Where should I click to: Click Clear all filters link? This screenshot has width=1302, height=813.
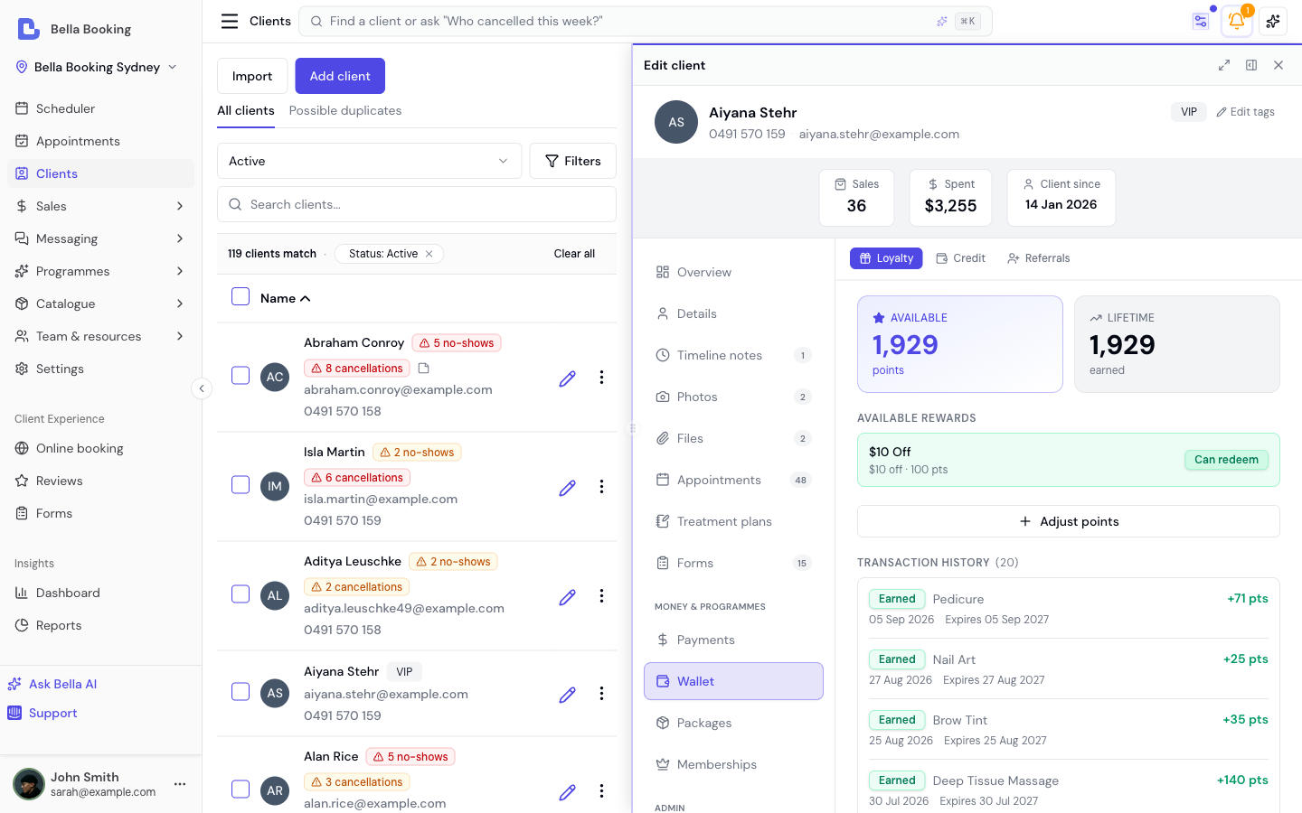point(574,254)
